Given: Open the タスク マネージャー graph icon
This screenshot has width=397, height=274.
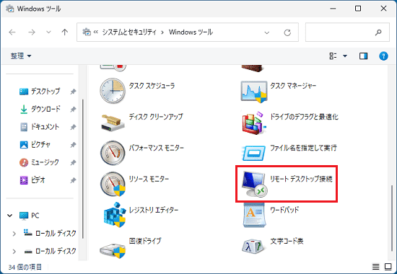Looking at the screenshot, I should (x=254, y=92).
